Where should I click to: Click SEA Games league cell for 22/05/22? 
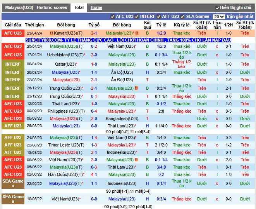tap(13, 183)
